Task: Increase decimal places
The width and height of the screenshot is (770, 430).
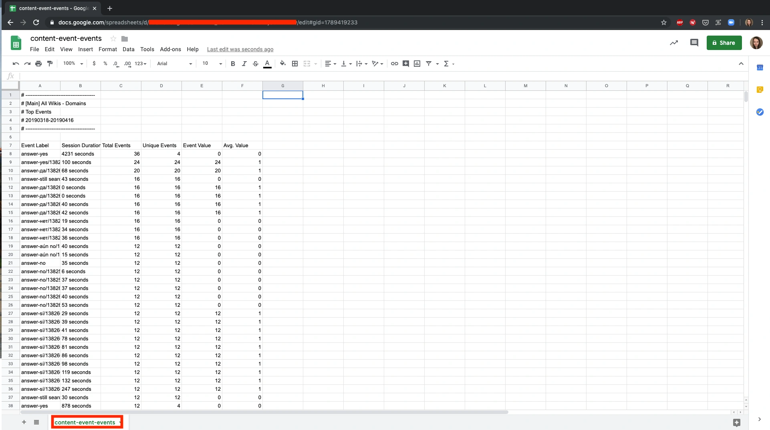Action: pyautogui.click(x=127, y=64)
